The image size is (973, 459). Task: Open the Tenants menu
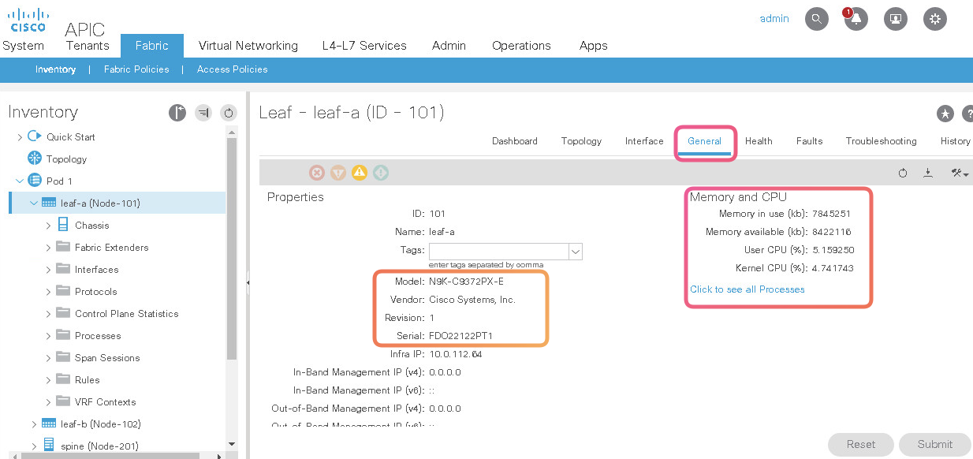click(x=88, y=46)
